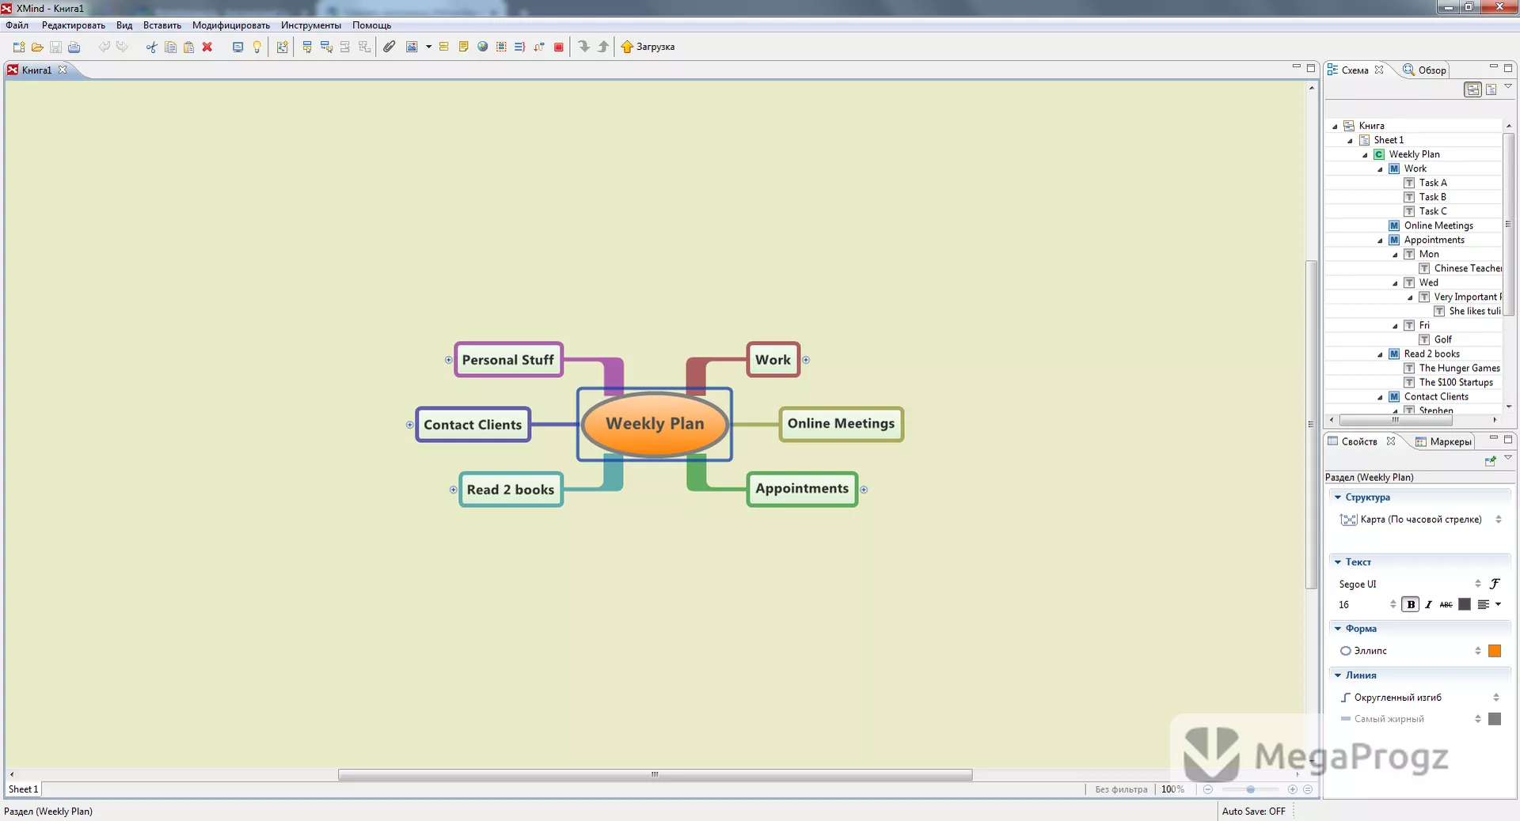
Task: Add boundary with the dashed frame icon
Action: (x=501, y=47)
